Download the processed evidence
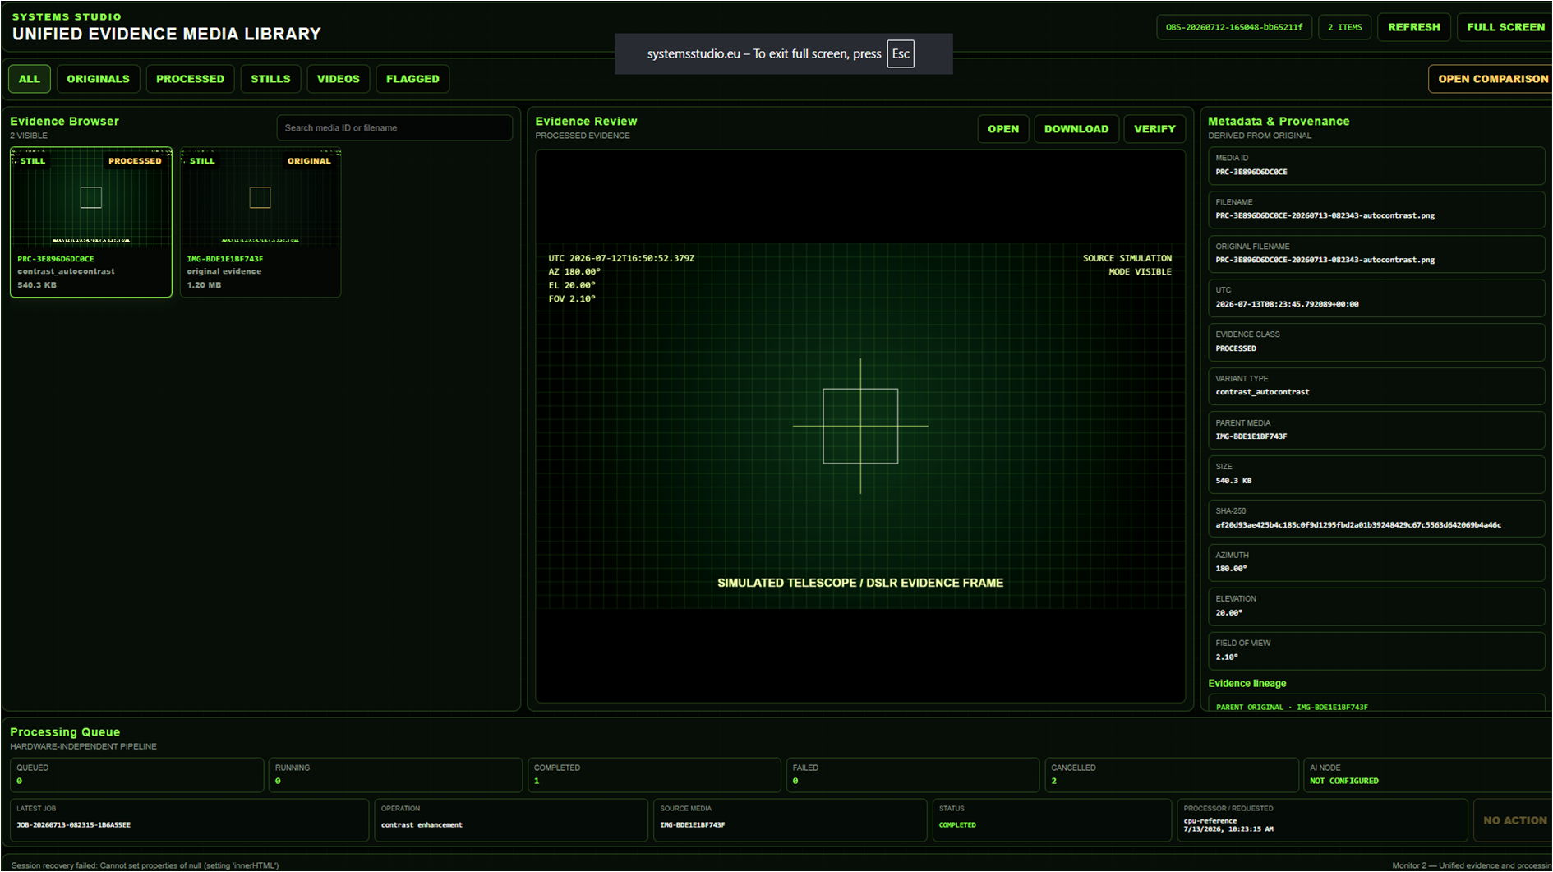This screenshot has height=872, width=1553. [1076, 129]
